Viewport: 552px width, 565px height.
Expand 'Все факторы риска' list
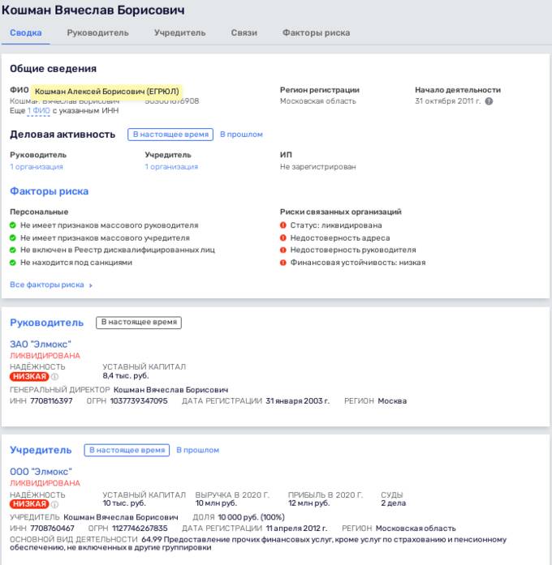[51, 285]
